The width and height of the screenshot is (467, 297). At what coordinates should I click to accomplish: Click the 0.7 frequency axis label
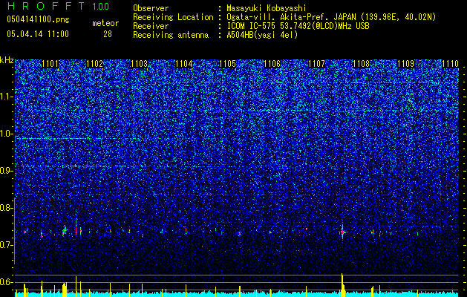[7, 245]
